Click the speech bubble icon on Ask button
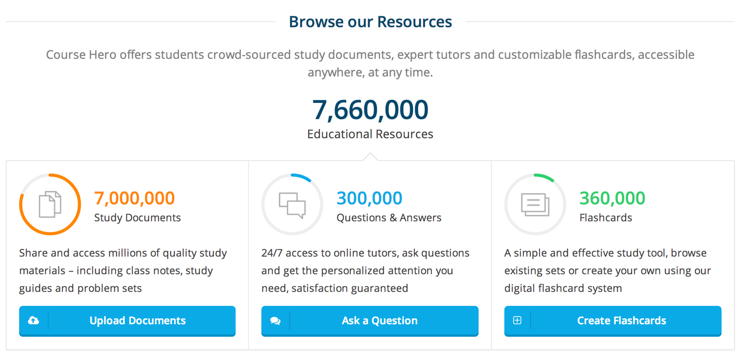Image resolution: width=751 pixels, height=361 pixels. (x=275, y=321)
